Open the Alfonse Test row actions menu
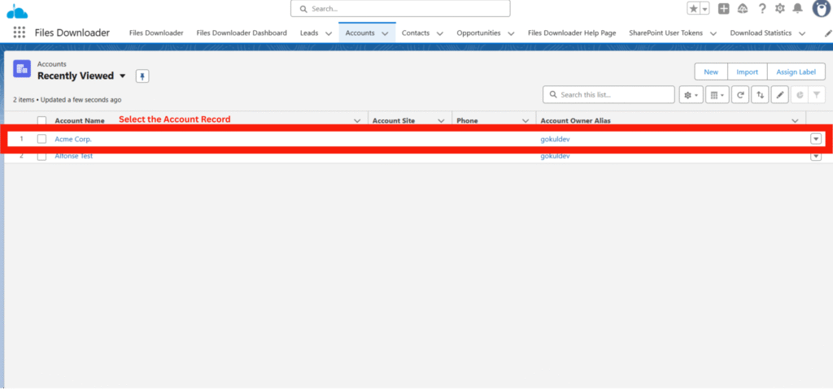This screenshot has height=390, width=833. [816, 157]
